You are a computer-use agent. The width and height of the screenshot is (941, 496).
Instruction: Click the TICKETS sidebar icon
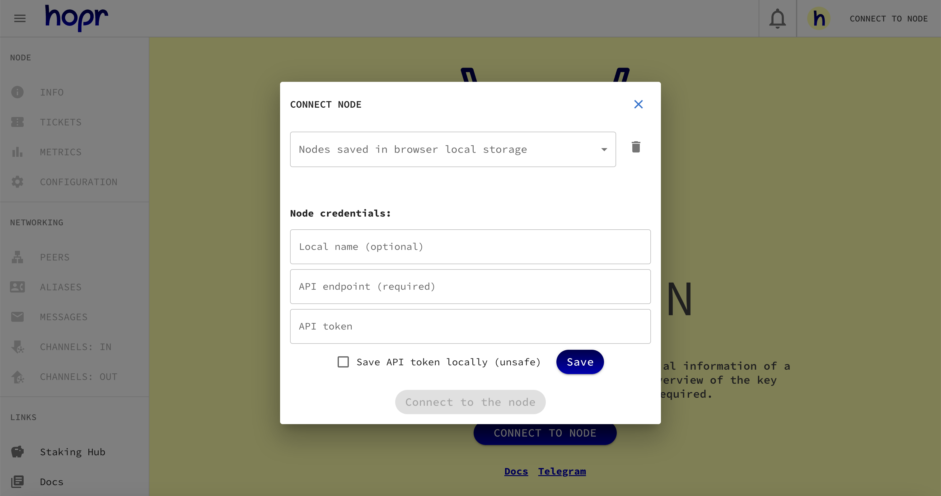point(17,121)
